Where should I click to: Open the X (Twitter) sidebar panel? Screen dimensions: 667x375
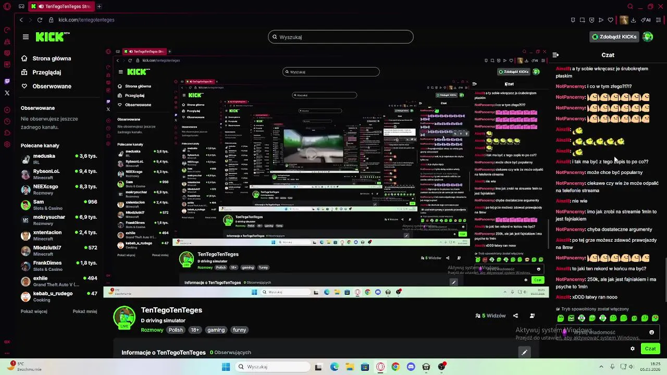click(x=7, y=93)
